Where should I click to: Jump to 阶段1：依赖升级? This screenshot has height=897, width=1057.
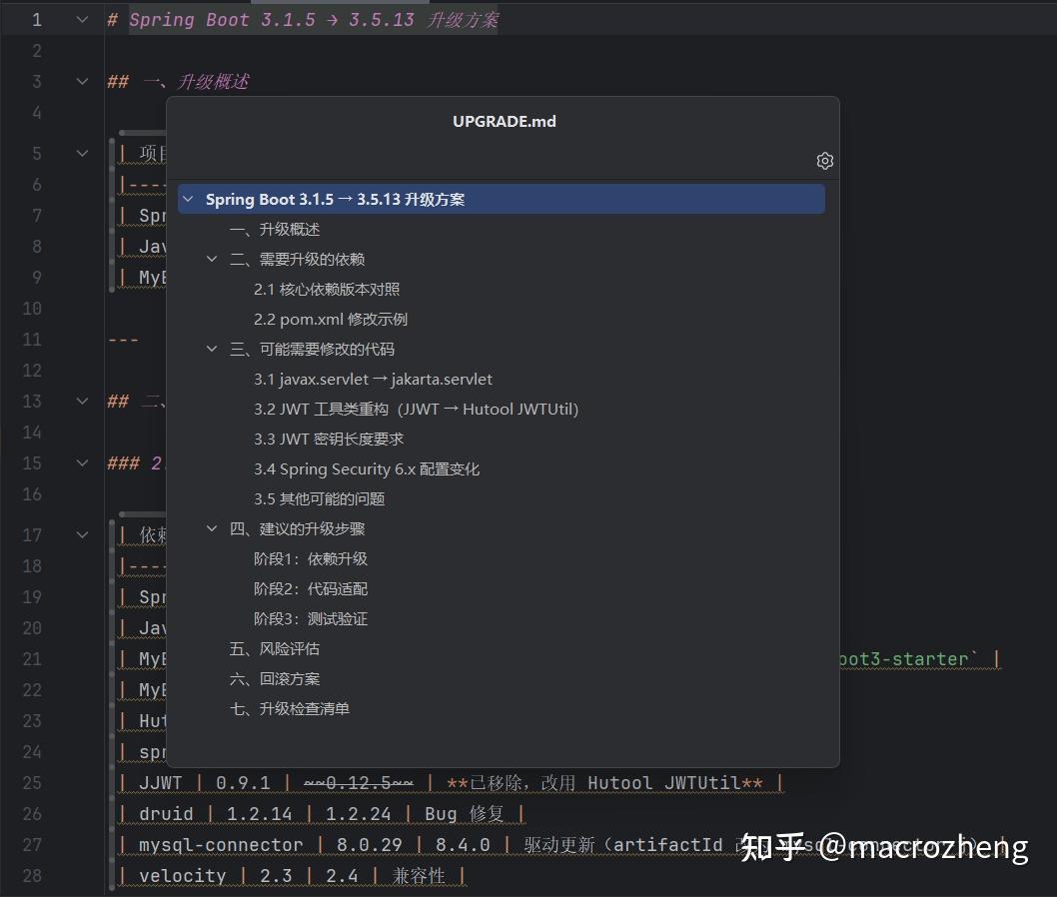point(310,559)
